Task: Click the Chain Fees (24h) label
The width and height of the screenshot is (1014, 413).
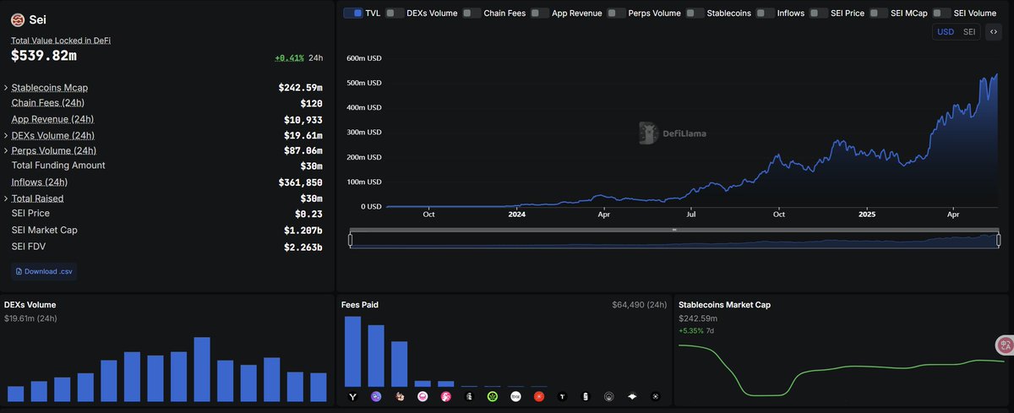Action: point(47,103)
